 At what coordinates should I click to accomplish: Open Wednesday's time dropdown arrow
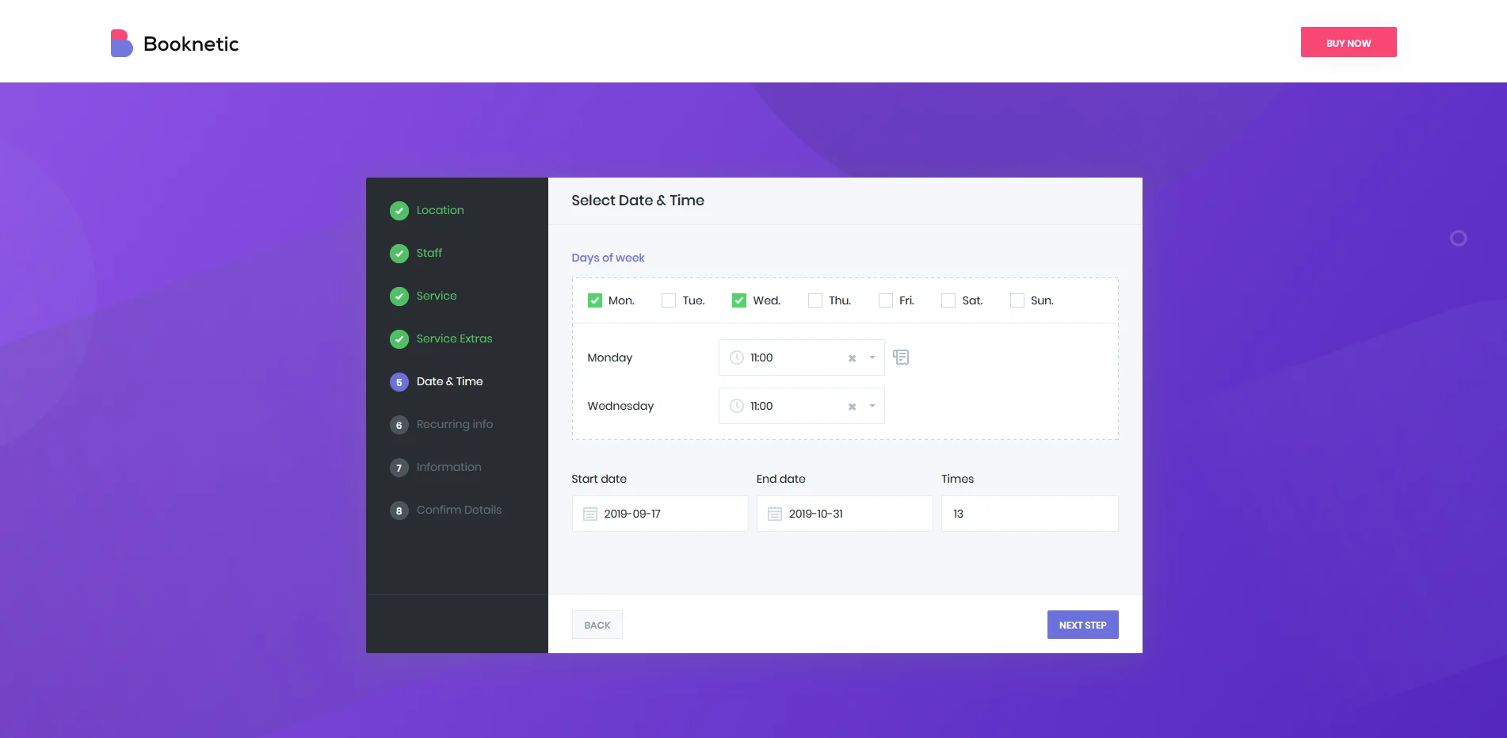[872, 406]
